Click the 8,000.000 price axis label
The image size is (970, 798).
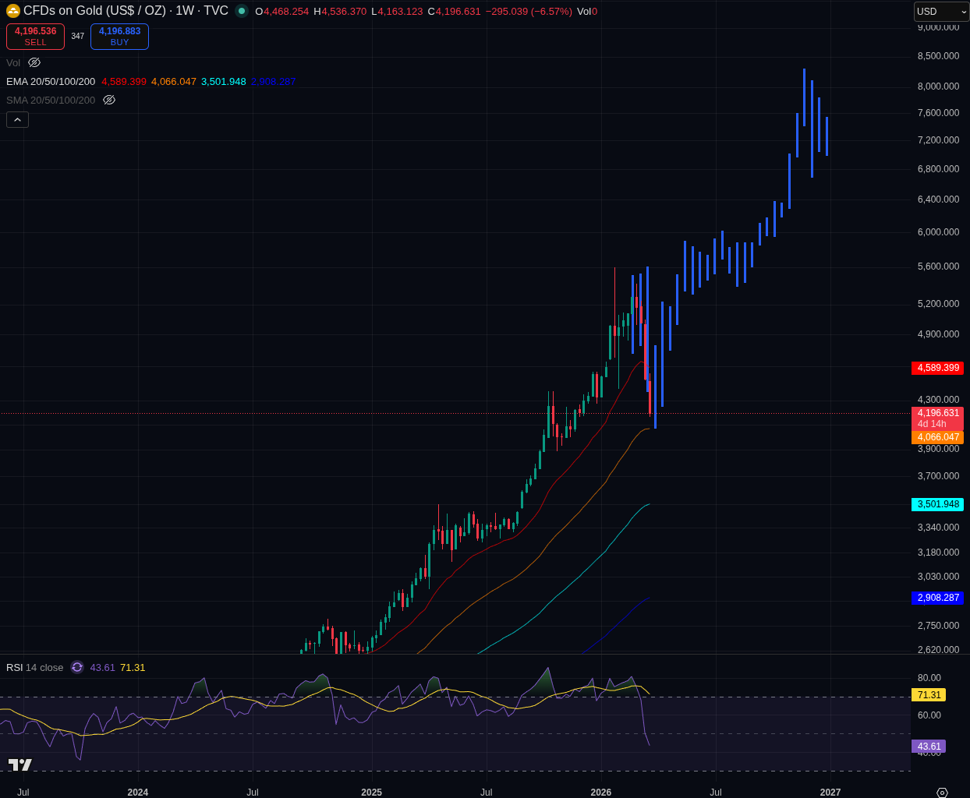click(x=938, y=87)
